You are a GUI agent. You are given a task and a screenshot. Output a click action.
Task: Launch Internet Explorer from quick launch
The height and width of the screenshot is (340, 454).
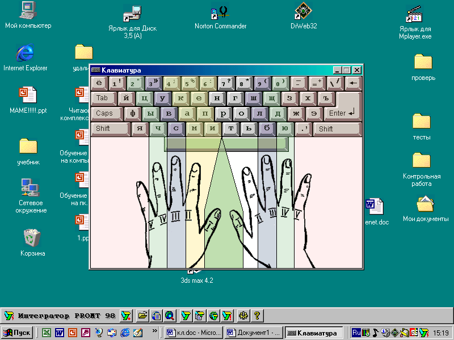[125, 333]
